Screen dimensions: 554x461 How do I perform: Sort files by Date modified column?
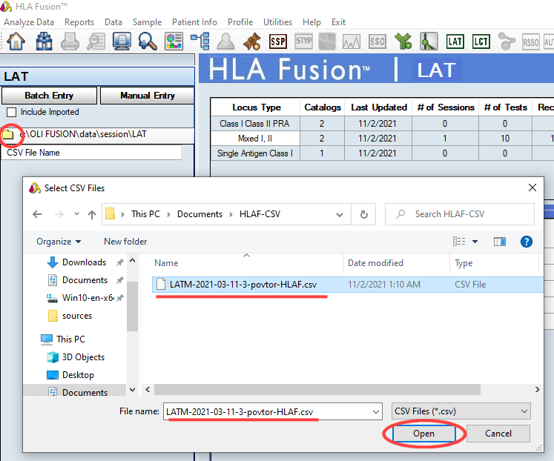click(375, 263)
